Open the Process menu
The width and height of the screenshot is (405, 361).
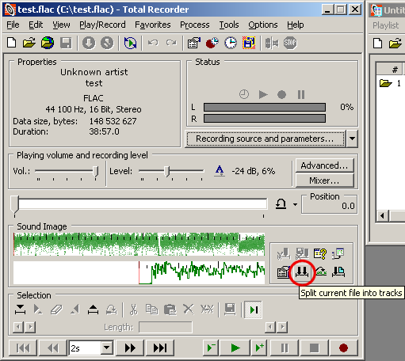(195, 25)
